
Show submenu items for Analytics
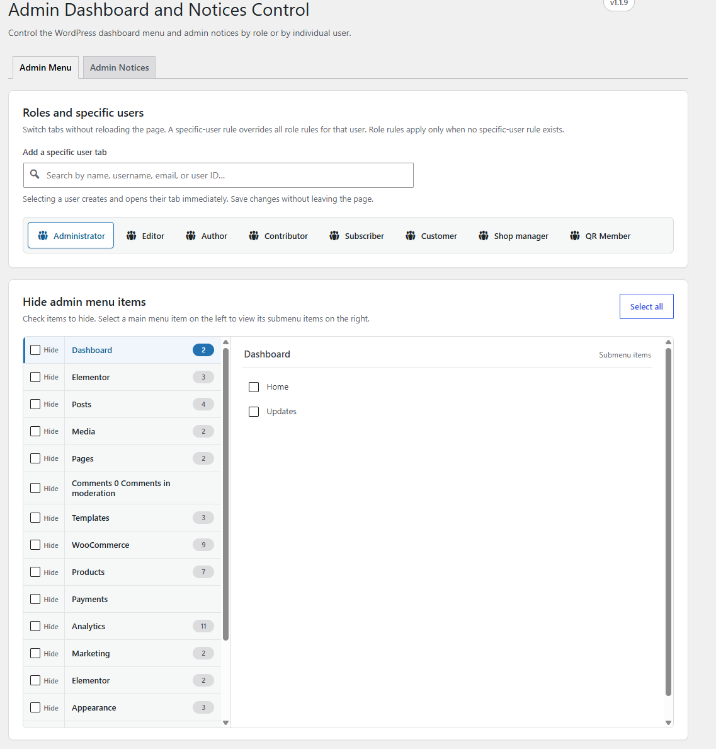142,626
